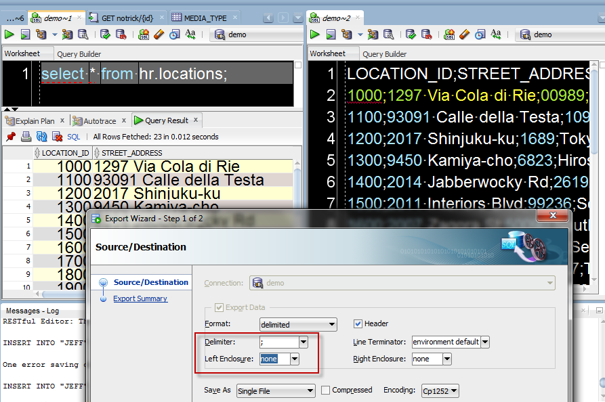This screenshot has width=605, height=402.
Task: Run Autotrace from demo~2 toolbar
Action: click(373, 35)
